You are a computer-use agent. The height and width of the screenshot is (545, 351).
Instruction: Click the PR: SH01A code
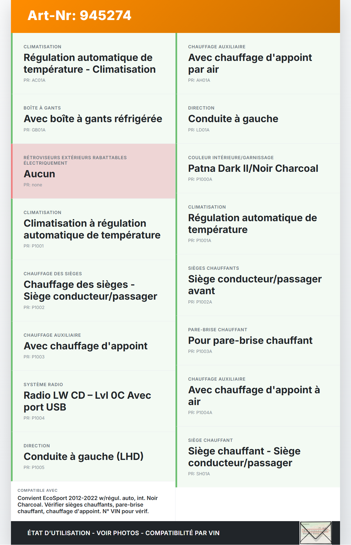199,474
